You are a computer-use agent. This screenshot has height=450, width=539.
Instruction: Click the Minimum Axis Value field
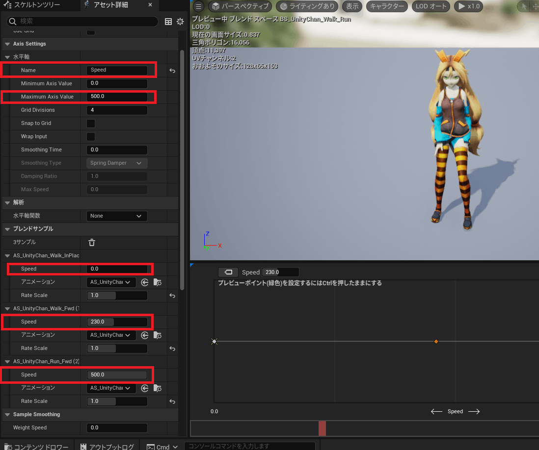click(117, 83)
